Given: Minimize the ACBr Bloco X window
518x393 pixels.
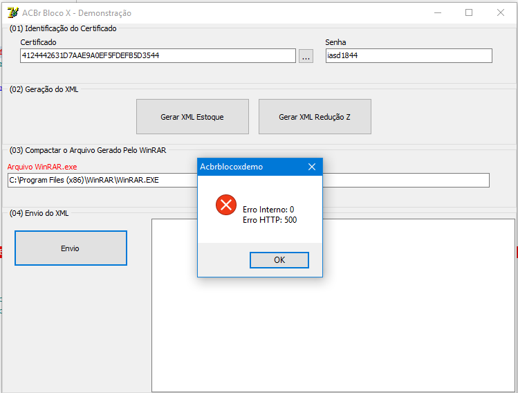Looking at the screenshot, I should (x=438, y=13).
